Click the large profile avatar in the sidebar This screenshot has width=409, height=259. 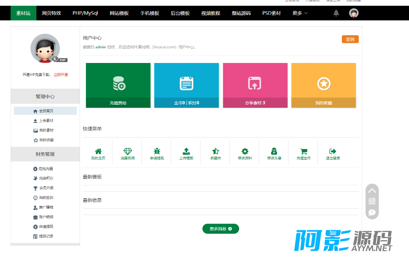point(45,48)
